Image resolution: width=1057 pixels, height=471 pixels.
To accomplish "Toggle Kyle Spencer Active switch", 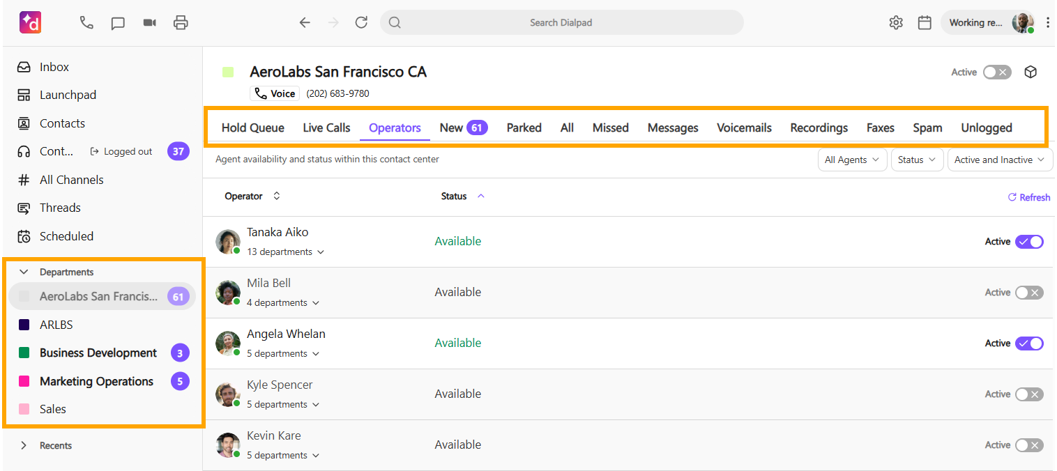I will tap(1029, 394).
